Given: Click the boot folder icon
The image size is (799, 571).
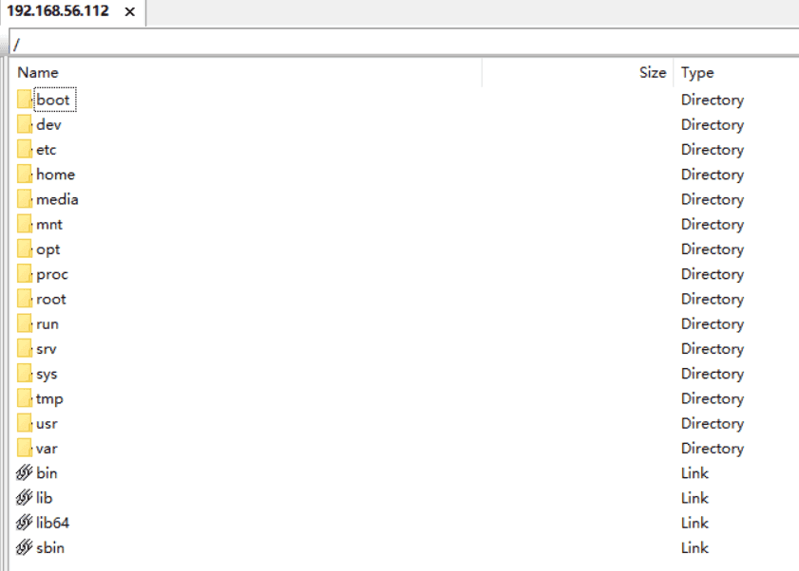Looking at the screenshot, I should 25,100.
